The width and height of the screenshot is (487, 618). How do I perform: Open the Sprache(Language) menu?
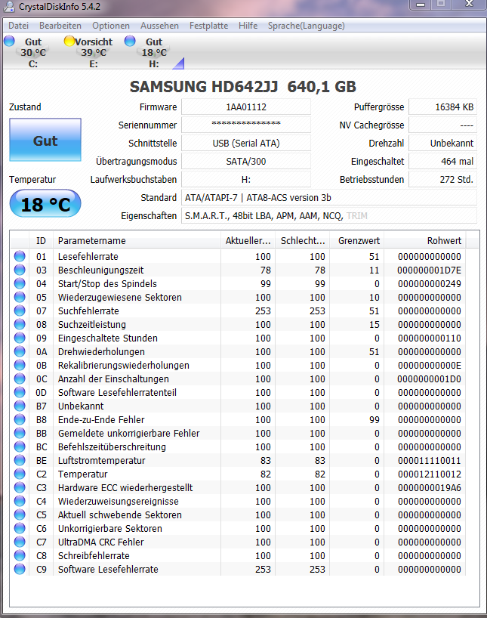click(x=306, y=26)
